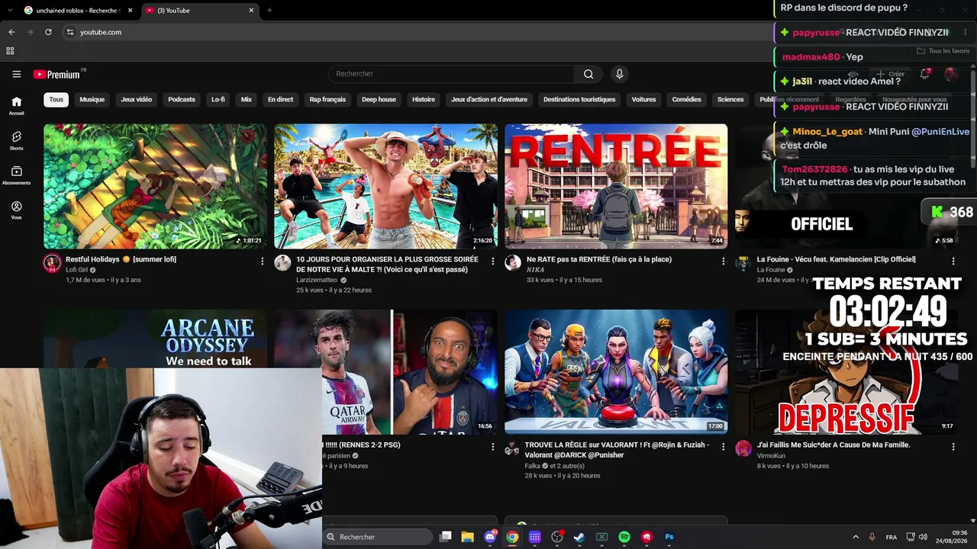The height and width of the screenshot is (549, 977).
Task: Open the Ne RATE pas ta RENTRÉE title
Action: tap(599, 259)
